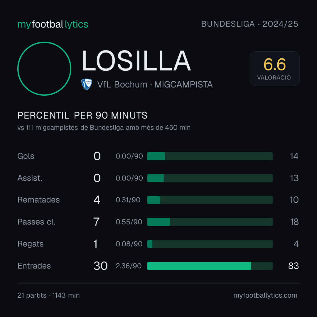The height and width of the screenshot is (317, 317).
Task: Click the 21 partits · 1143 min footer
Action: click(48, 295)
